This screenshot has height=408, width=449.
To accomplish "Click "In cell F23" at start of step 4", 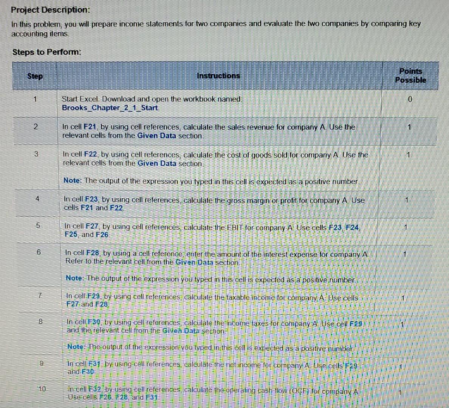I will [81, 199].
